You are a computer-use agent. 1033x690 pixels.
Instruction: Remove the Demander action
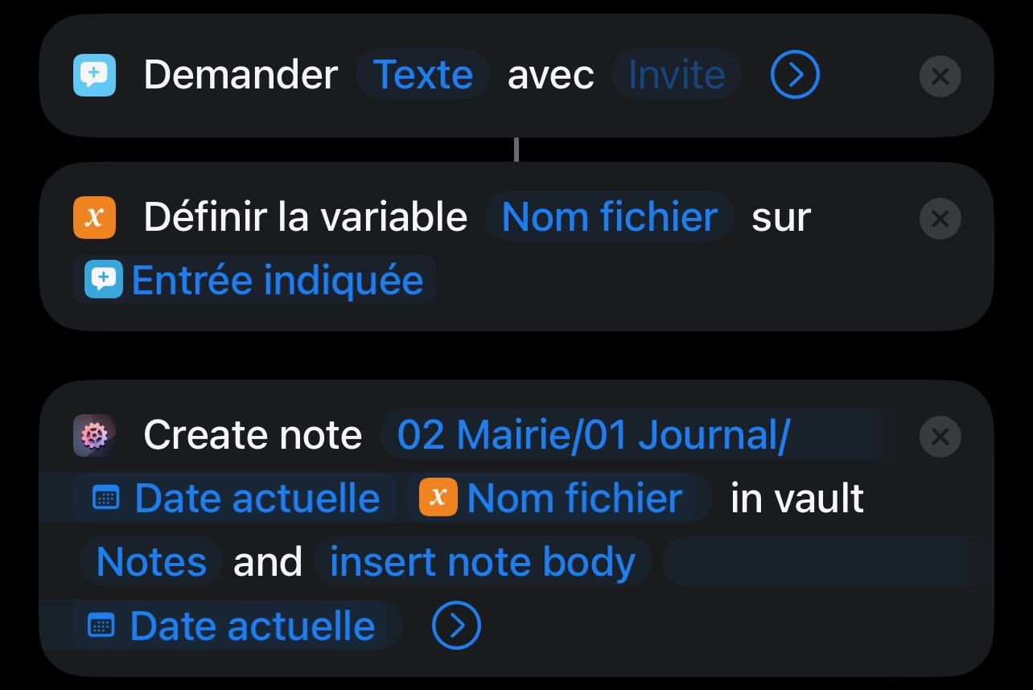coord(940,77)
